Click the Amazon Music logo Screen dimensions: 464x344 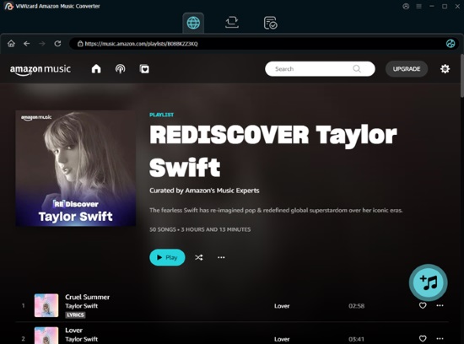[x=40, y=70]
